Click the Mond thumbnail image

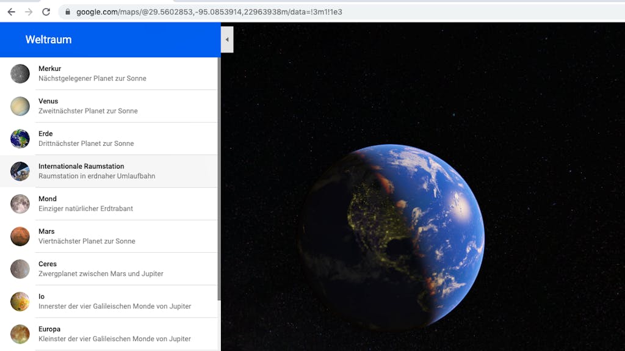[20, 204]
